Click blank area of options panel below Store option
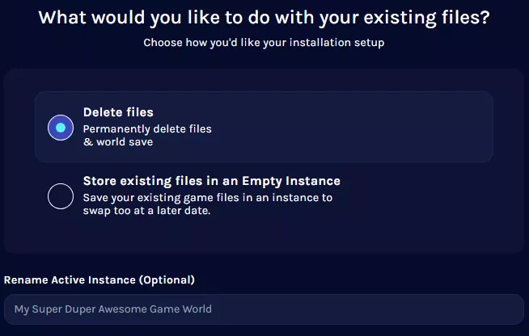 tap(264, 237)
